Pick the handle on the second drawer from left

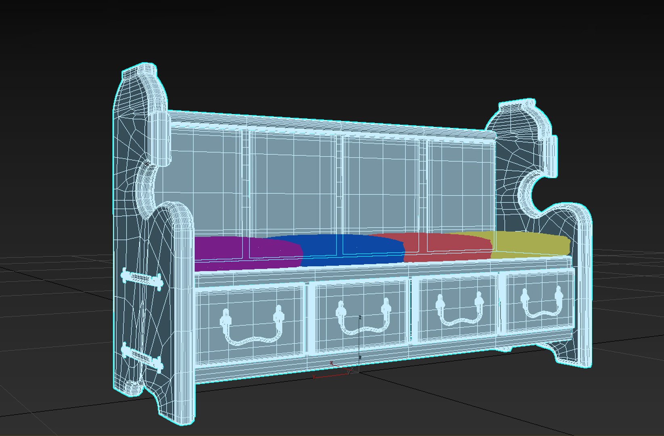coord(363,317)
